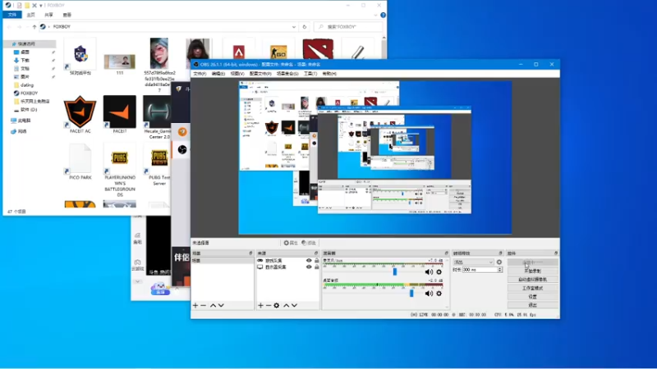The image size is (657, 369).
Task: Open the scene transition type dropdown
Action: pos(474,262)
